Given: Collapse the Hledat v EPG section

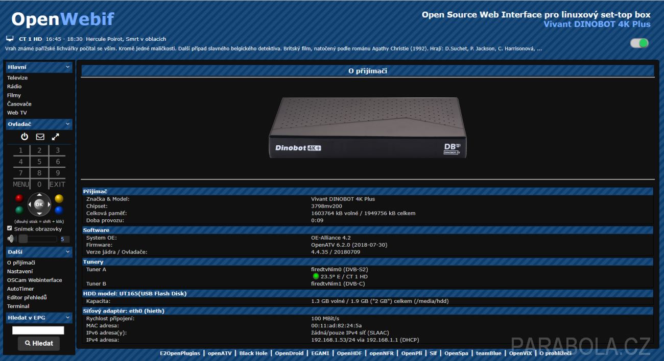Looking at the screenshot, I should click(67, 318).
